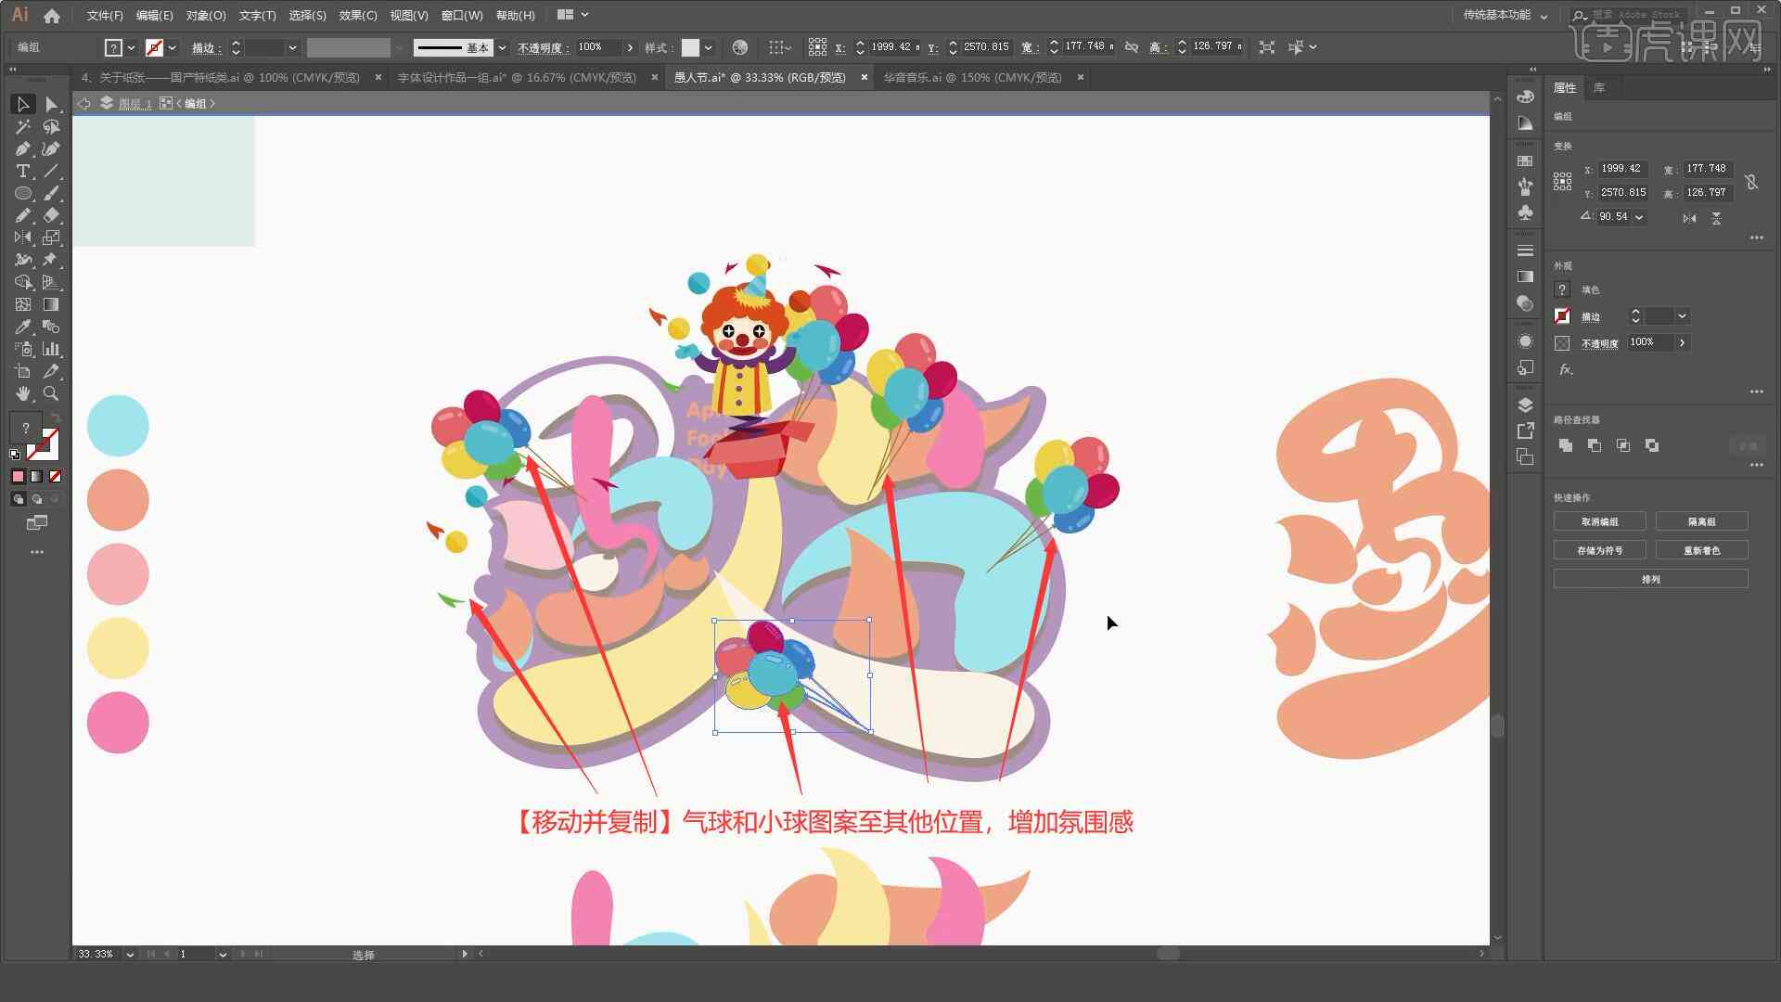Toggle opacity percentage checkbox
This screenshot has width=1781, height=1002.
pyautogui.click(x=1562, y=341)
